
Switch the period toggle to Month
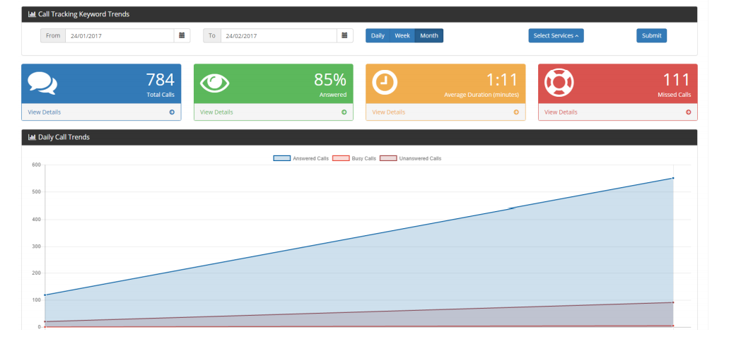429,36
